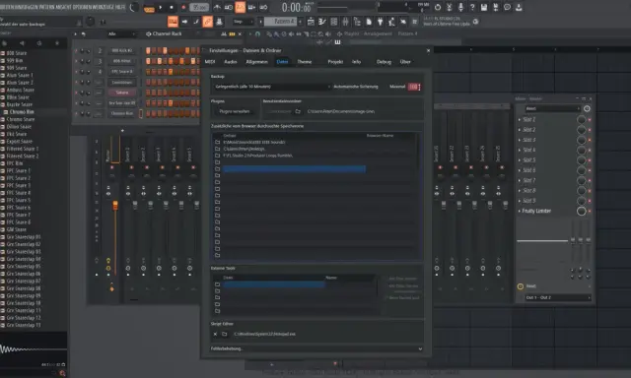Click the circular arrow icon in top toolbar
Screen dimensions: 631x378
point(438,7)
